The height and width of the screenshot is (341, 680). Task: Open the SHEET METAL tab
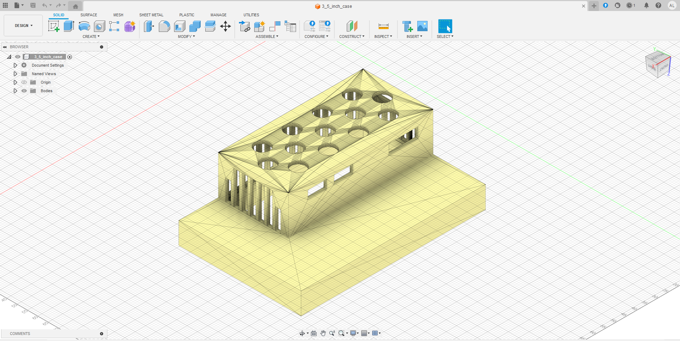151,15
